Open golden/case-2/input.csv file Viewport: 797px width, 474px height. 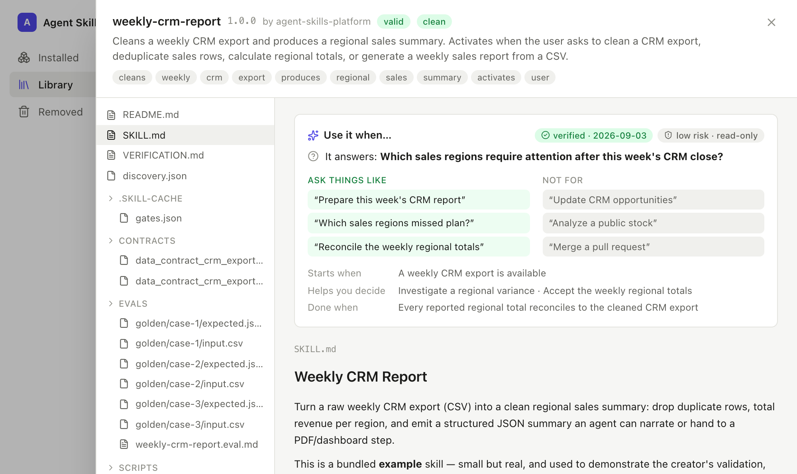(x=185, y=384)
